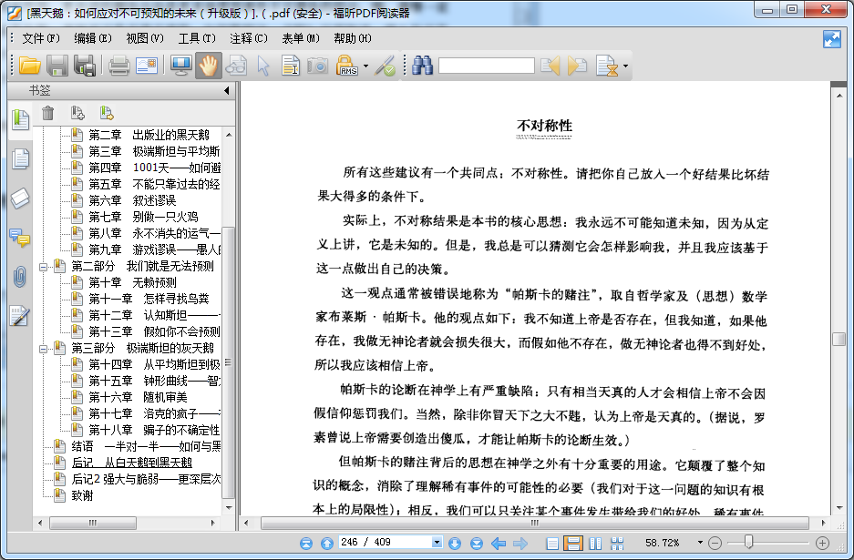This screenshot has height=560, width=854.
Task: Open the 注释 menu
Action: point(248,38)
